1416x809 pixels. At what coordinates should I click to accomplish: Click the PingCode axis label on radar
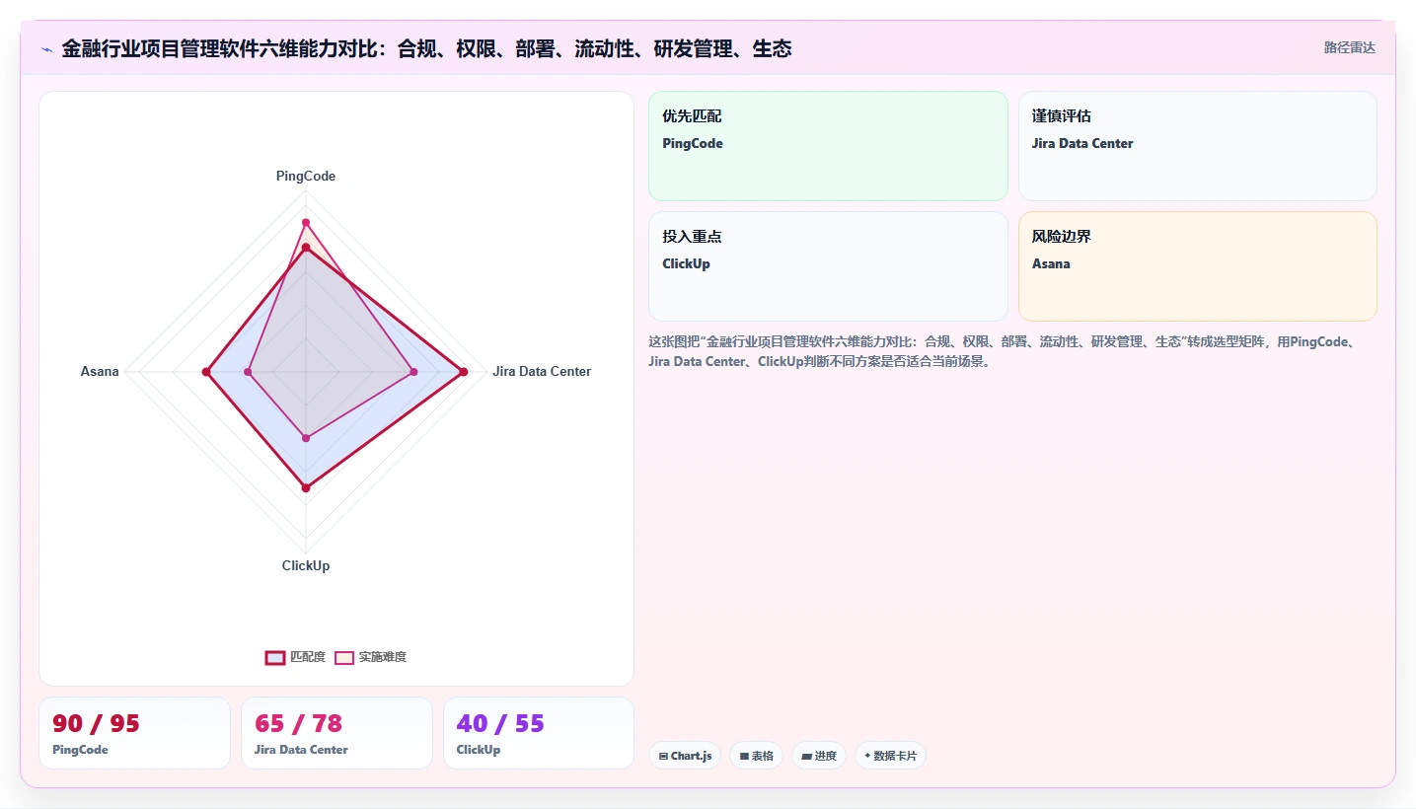click(306, 177)
